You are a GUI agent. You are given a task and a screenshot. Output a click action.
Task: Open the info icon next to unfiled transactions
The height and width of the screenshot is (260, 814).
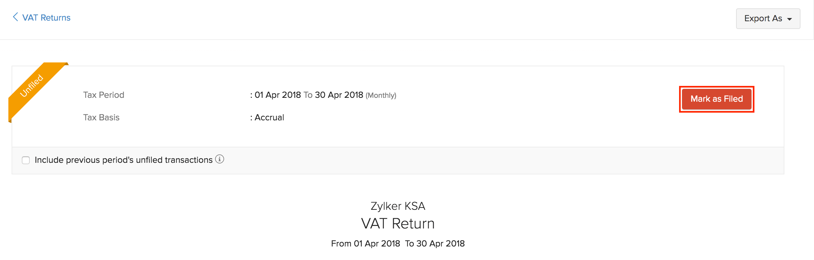coord(220,159)
